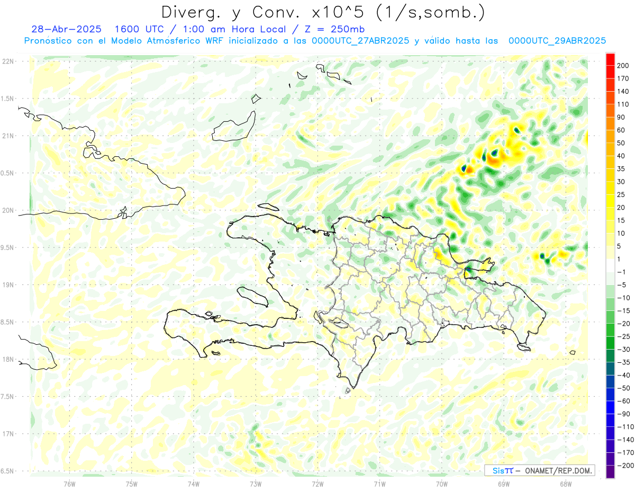Screen dimensions: 635x491
Task: Click the '72W' longitude label
Action: (317, 484)
